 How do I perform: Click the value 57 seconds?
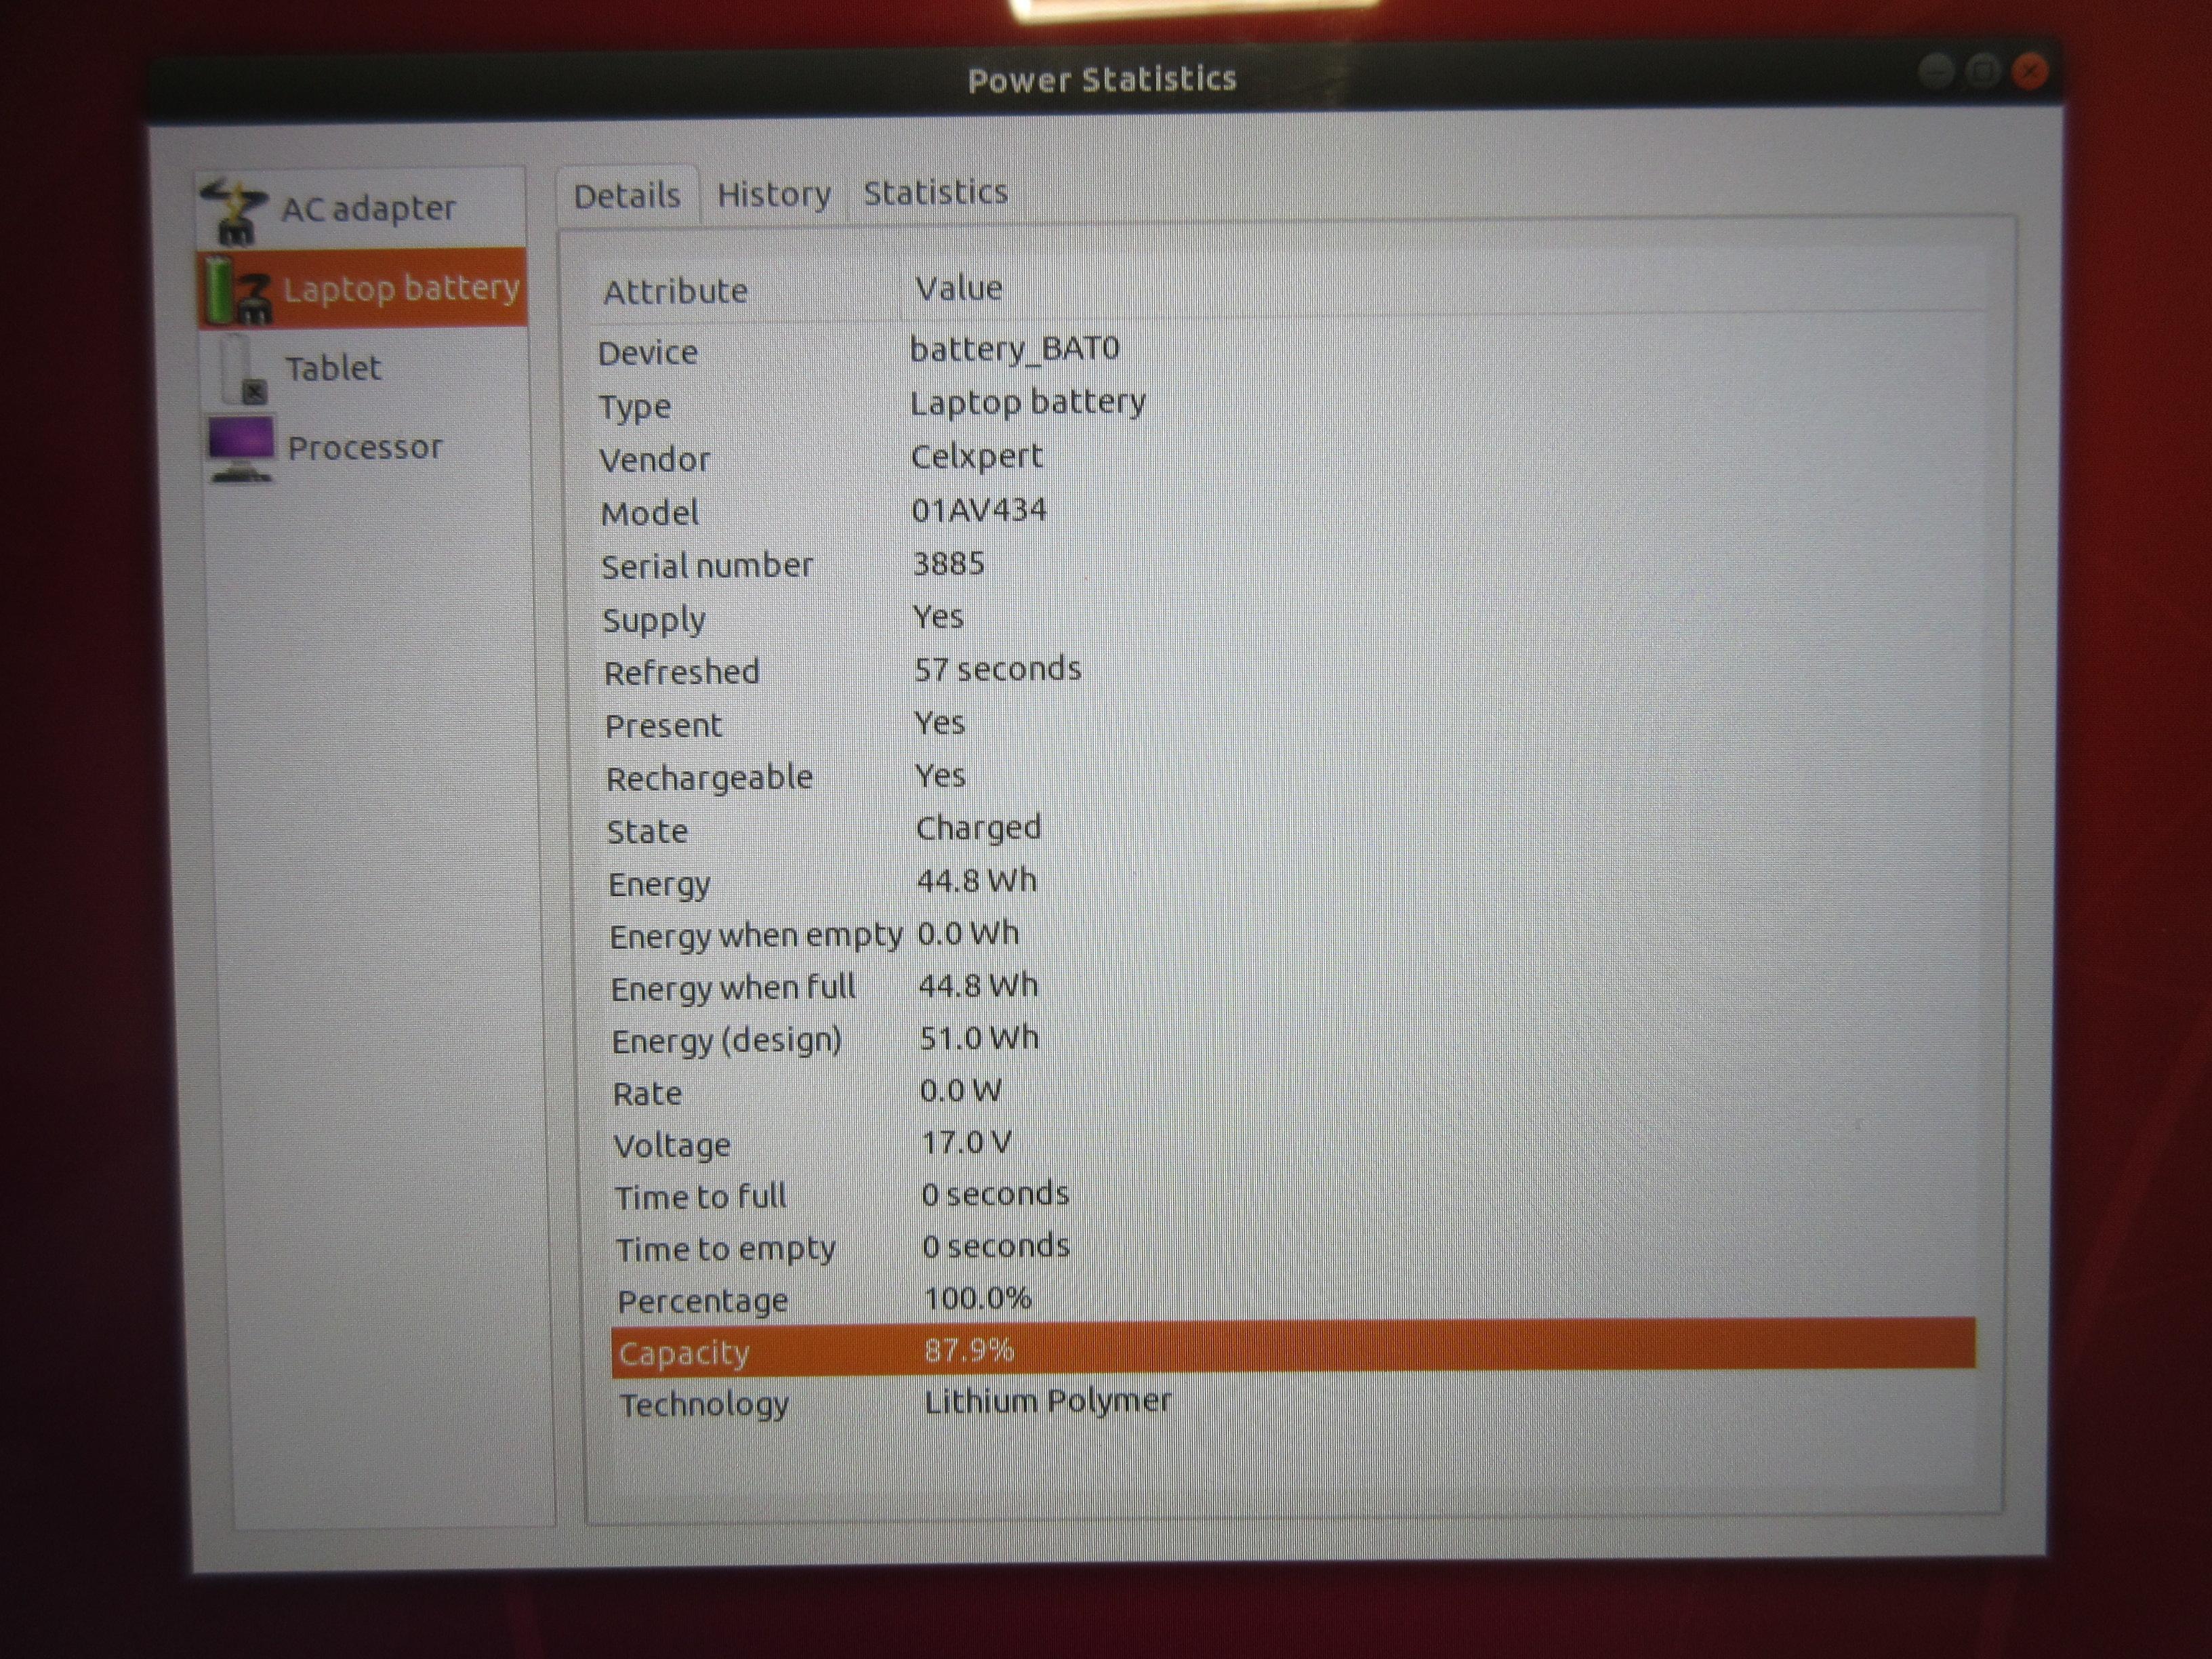[998, 668]
